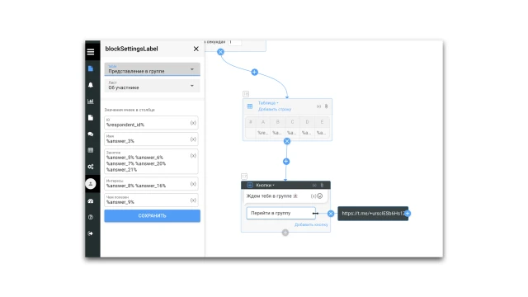The height and width of the screenshot is (297, 528).
Task: Open variables icon in Таблица block header
Action: (x=318, y=106)
